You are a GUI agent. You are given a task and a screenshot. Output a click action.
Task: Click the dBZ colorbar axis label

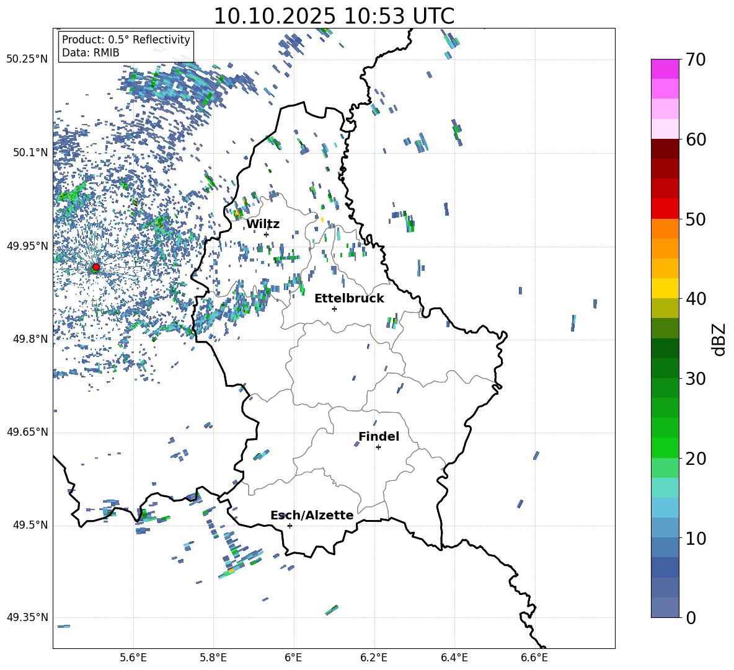(719, 339)
